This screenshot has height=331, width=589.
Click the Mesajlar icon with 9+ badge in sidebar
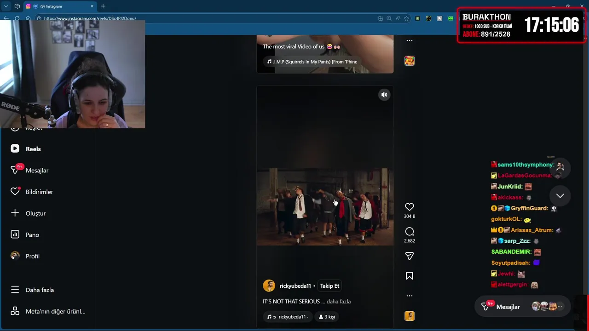15,170
